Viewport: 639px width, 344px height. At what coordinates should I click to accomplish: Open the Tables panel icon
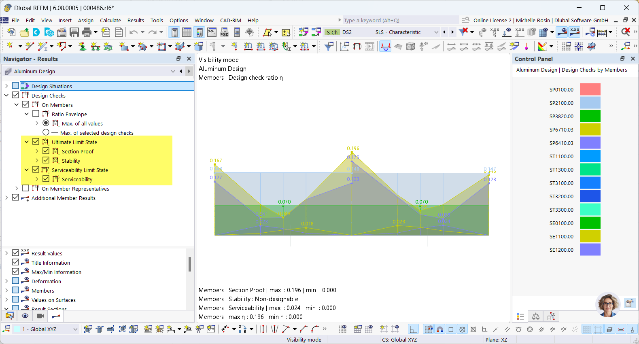tap(187, 32)
